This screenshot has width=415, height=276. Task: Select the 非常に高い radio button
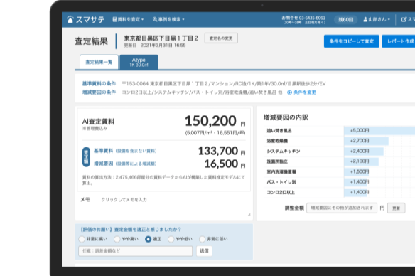82,239
